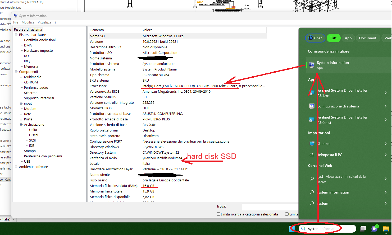Click the Elemento column header

tap(114, 30)
